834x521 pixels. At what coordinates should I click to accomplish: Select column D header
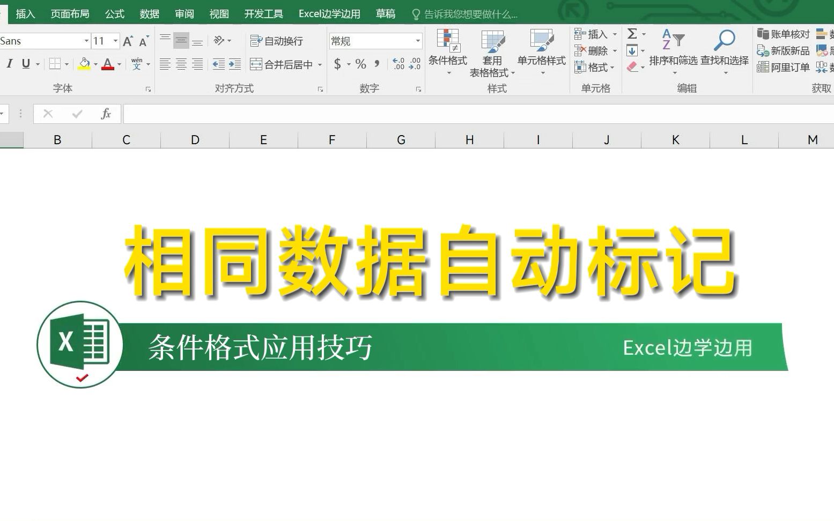(195, 140)
